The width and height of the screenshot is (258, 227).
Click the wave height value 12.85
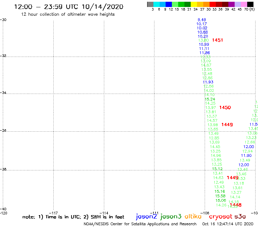[214, 138]
